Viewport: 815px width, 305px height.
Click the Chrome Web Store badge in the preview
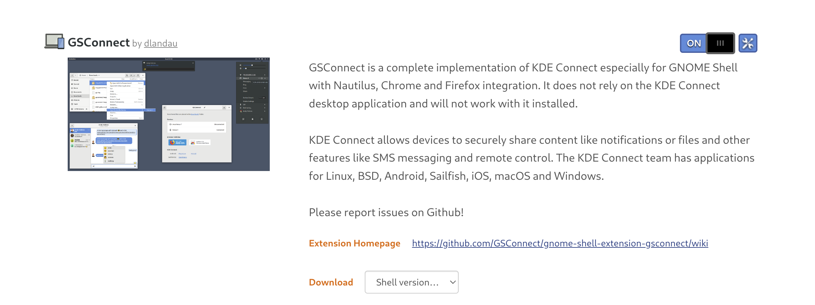coord(200,142)
